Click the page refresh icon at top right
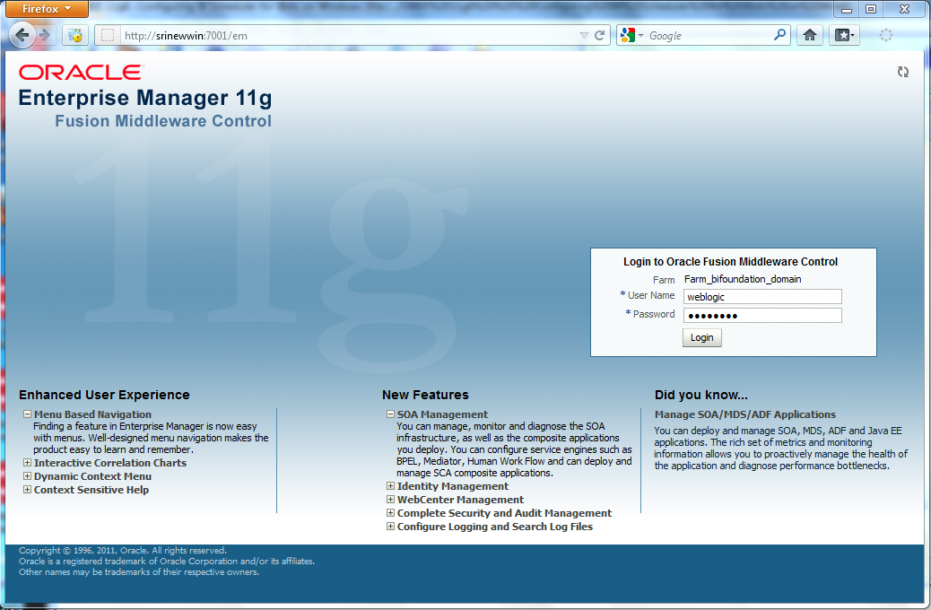Viewport: 931px width, 610px height. [903, 72]
